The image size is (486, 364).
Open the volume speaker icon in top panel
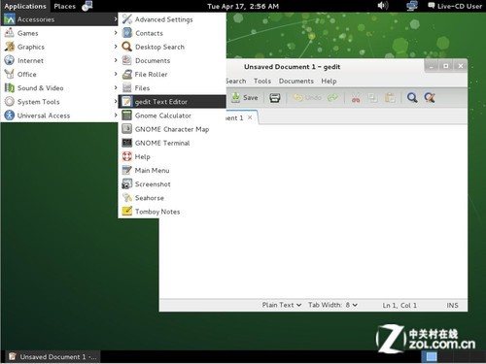383,6
